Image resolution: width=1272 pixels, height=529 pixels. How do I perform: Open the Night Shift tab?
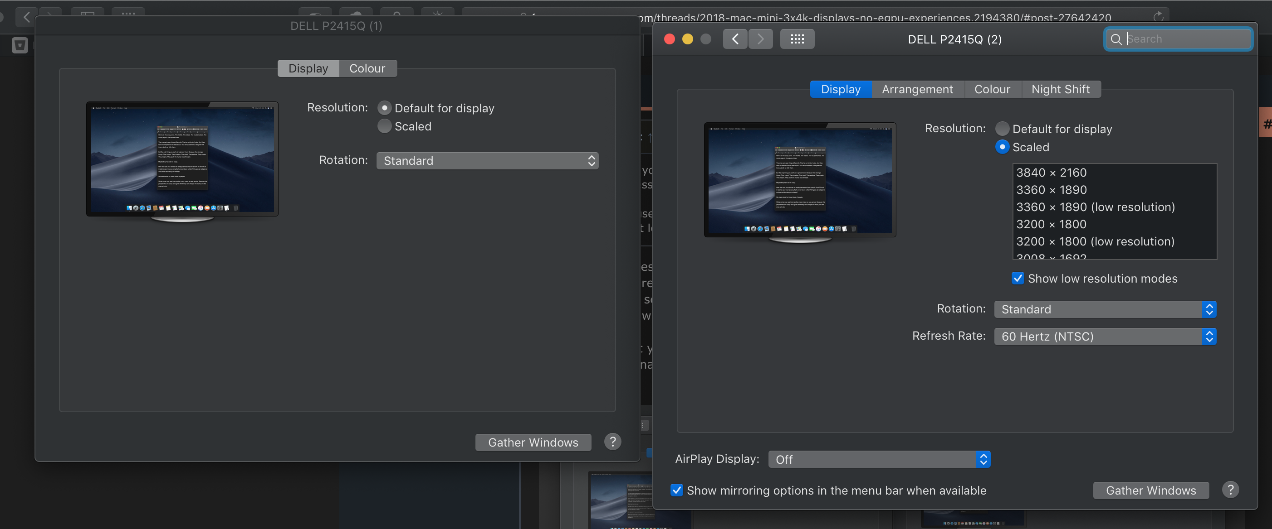point(1061,89)
